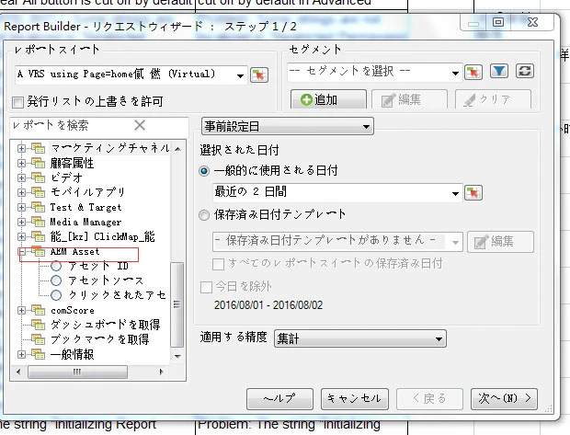Viewport: 570px width, 435px height.
Task: Open the segment filter funnel icon
Action: 499,72
